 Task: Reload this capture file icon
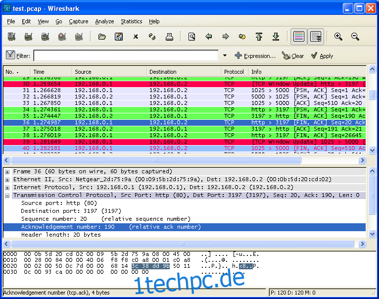coord(152,37)
